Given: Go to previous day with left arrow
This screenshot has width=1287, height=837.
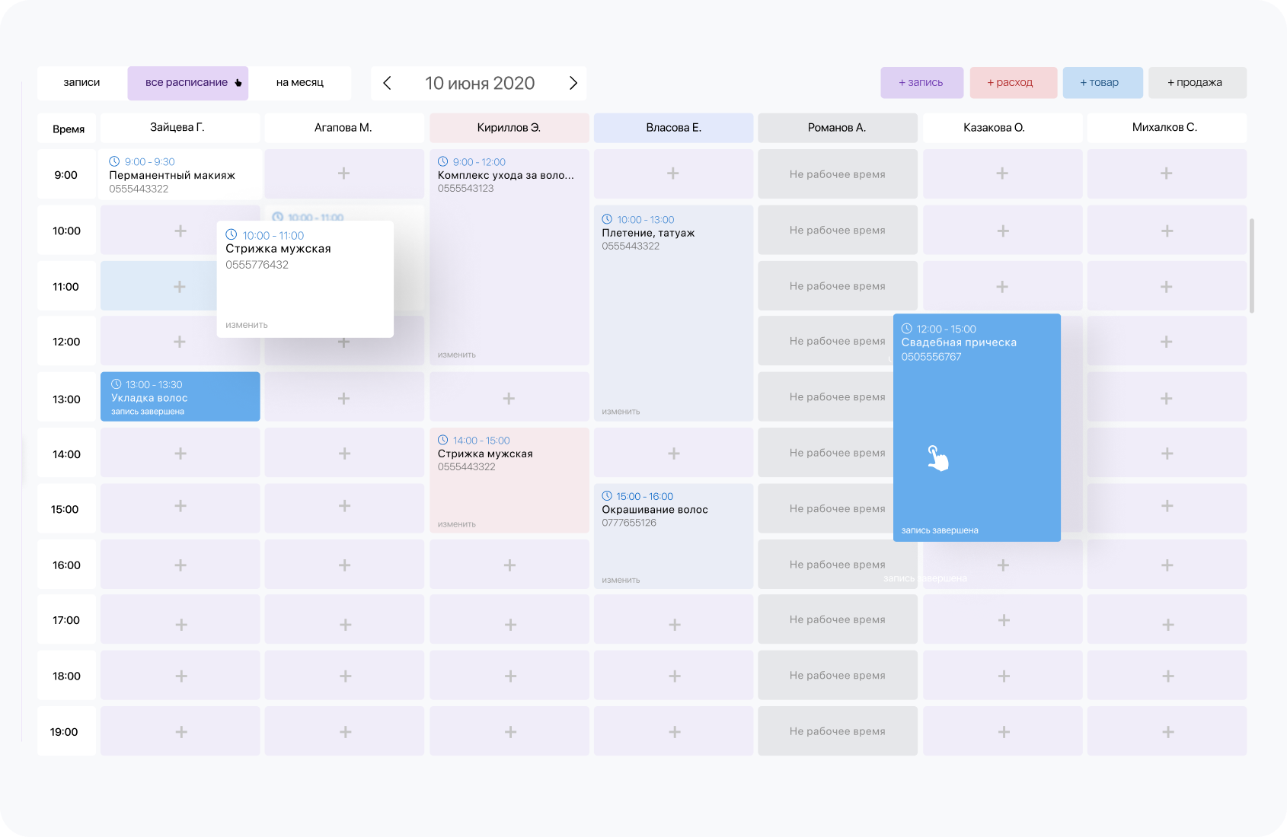Looking at the screenshot, I should point(387,83).
